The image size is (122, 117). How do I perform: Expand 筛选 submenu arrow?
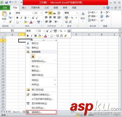(55, 80)
